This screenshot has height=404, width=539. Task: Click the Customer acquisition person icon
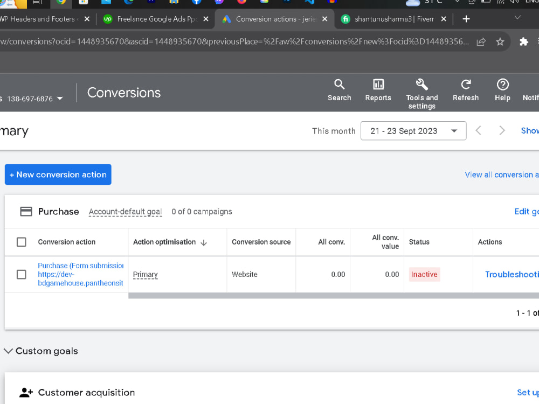(x=26, y=392)
